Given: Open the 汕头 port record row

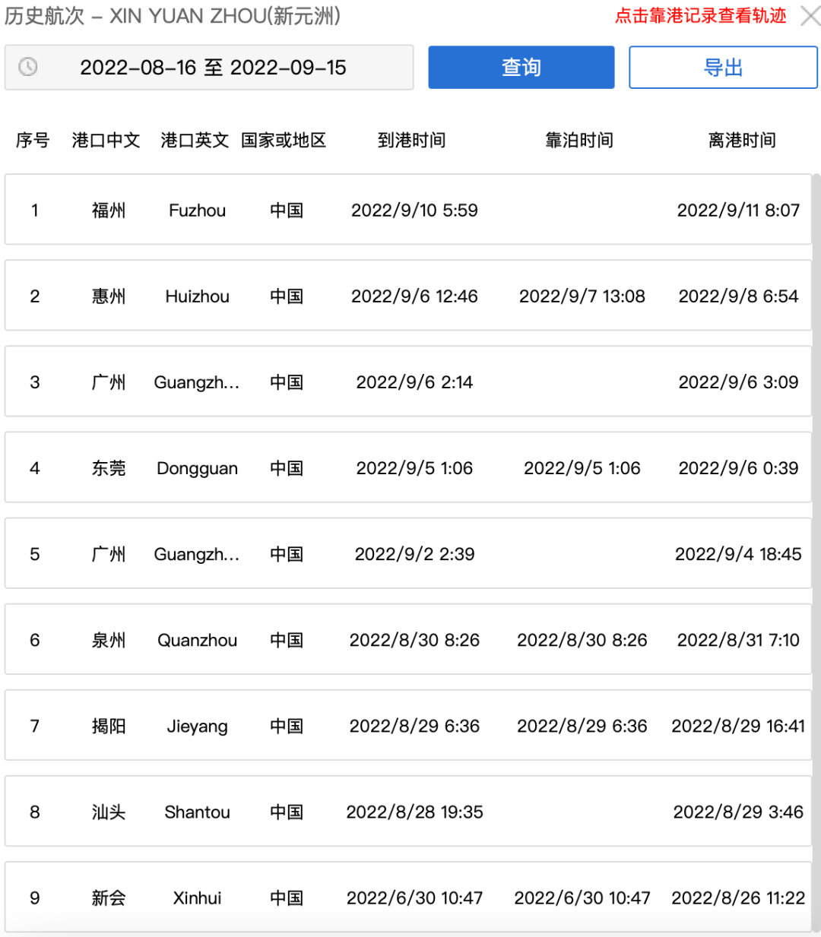Looking at the screenshot, I should pos(408,811).
